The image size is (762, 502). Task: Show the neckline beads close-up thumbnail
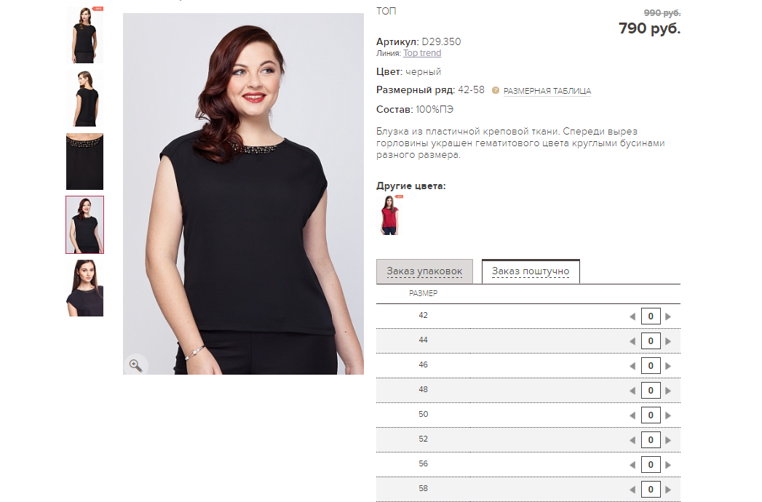pyautogui.click(x=84, y=162)
